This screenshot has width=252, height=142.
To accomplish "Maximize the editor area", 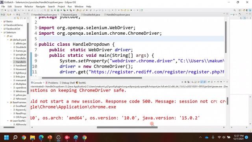I will [x=227, y=14].
